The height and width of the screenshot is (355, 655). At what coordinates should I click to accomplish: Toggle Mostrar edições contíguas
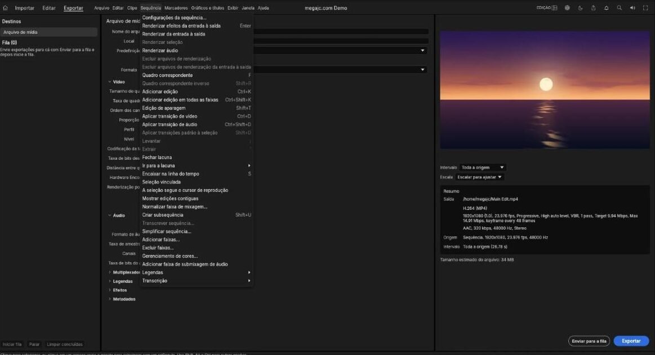point(196,199)
